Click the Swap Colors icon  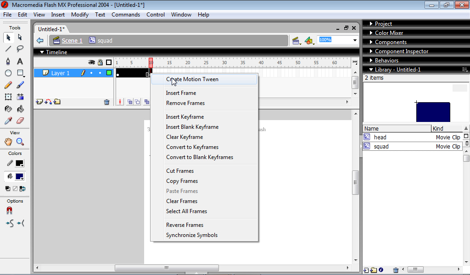tap(22, 188)
